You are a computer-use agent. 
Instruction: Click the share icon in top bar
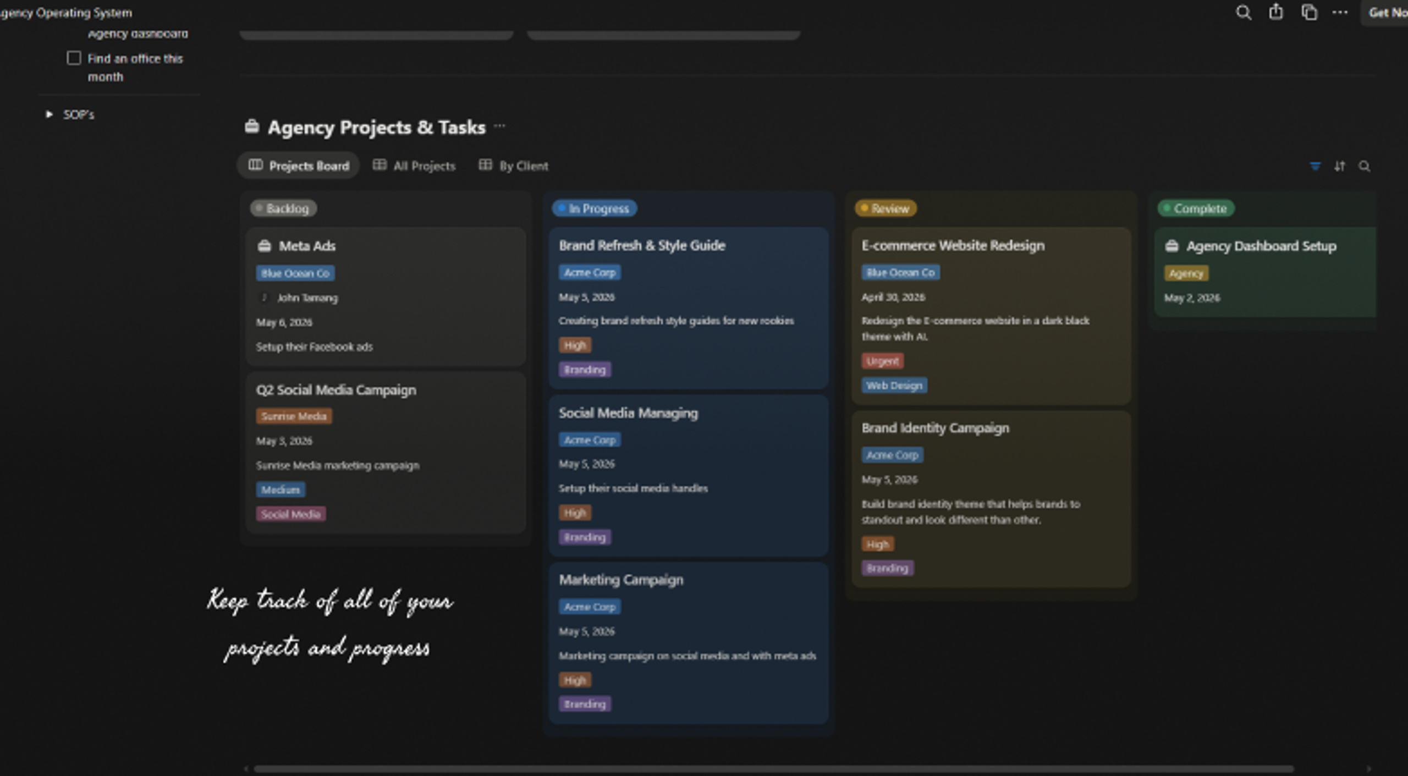1276,12
